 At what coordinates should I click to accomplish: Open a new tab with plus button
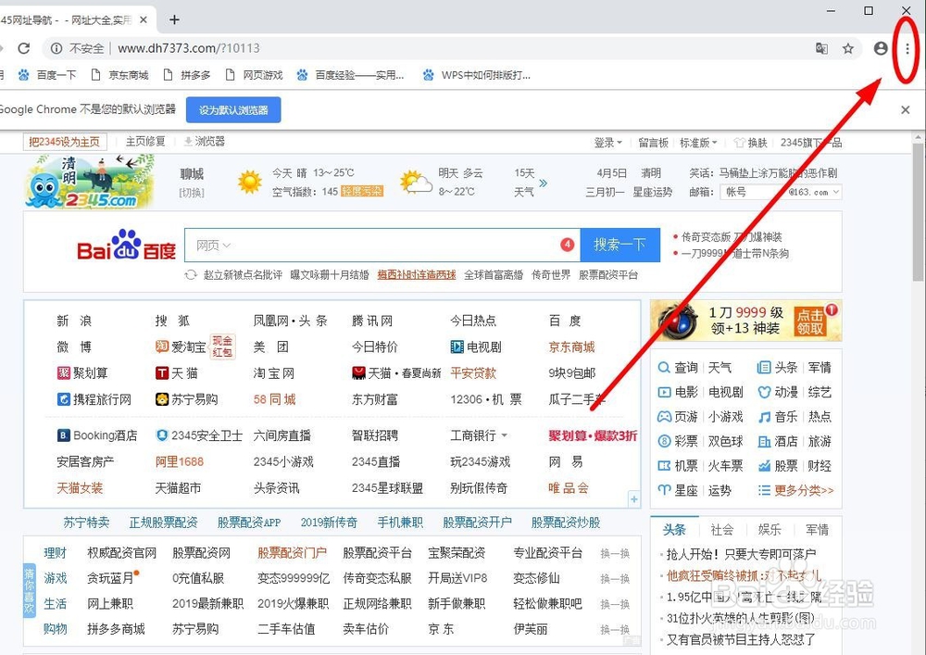(x=174, y=20)
